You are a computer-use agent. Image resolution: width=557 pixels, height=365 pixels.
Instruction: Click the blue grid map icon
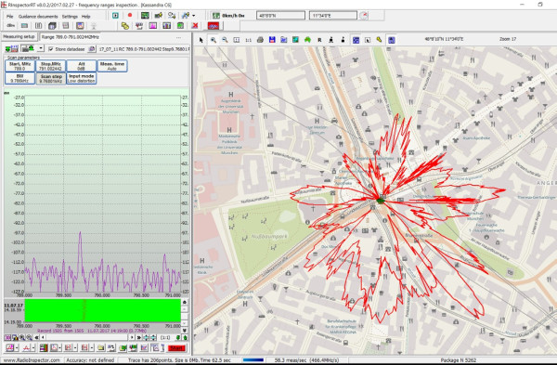tap(356, 40)
